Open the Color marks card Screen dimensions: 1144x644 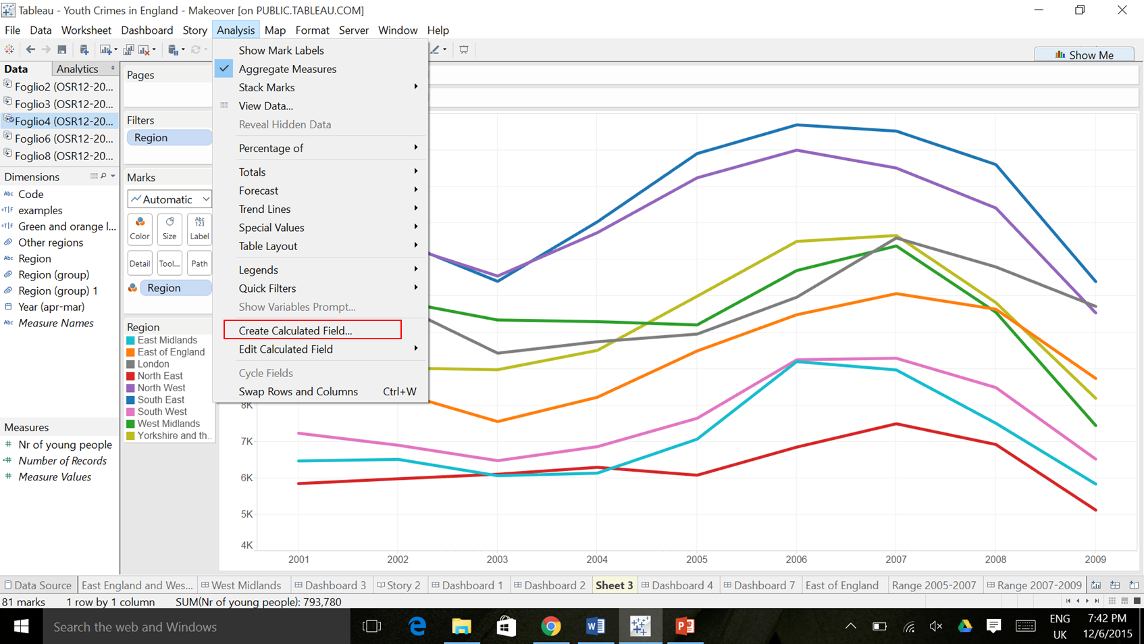[140, 228]
